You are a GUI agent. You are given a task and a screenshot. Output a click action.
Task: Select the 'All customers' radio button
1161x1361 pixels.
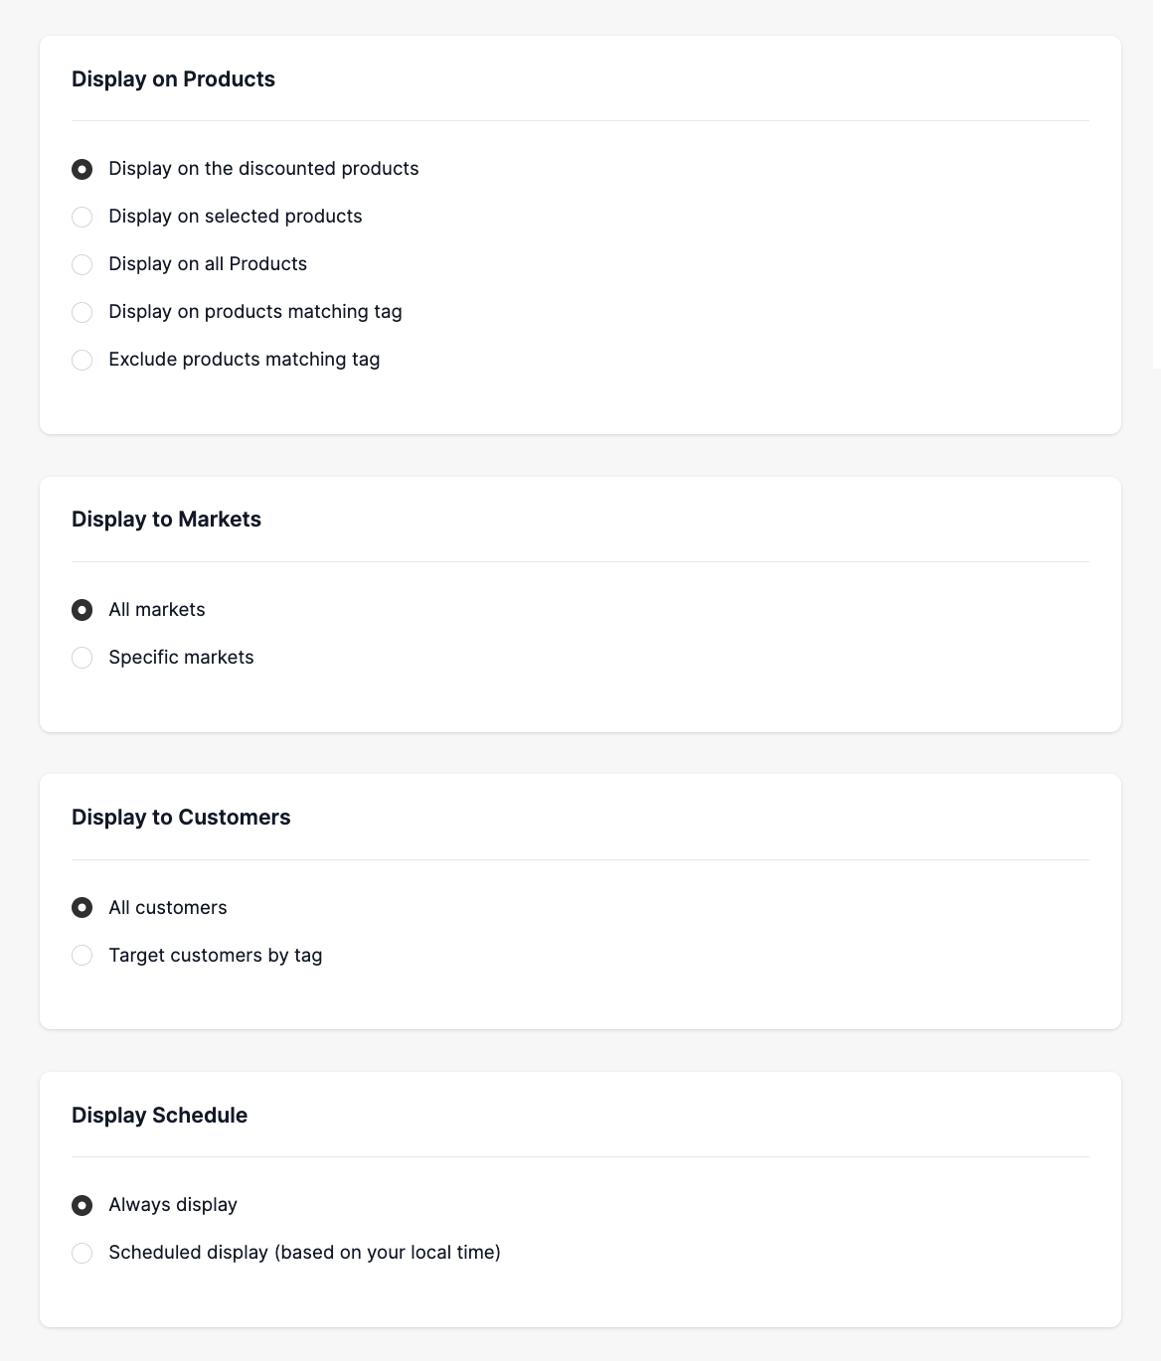tap(83, 908)
